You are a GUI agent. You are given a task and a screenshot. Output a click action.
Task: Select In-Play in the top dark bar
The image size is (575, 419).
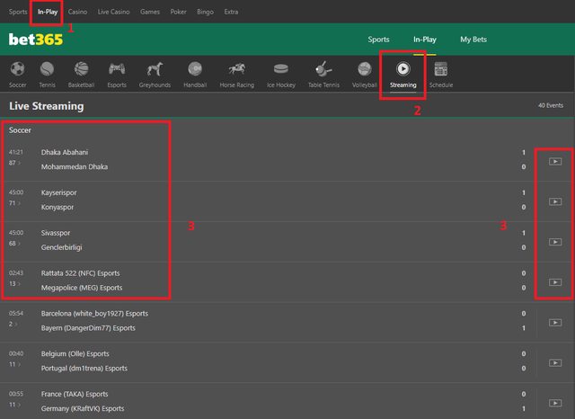[x=48, y=12]
